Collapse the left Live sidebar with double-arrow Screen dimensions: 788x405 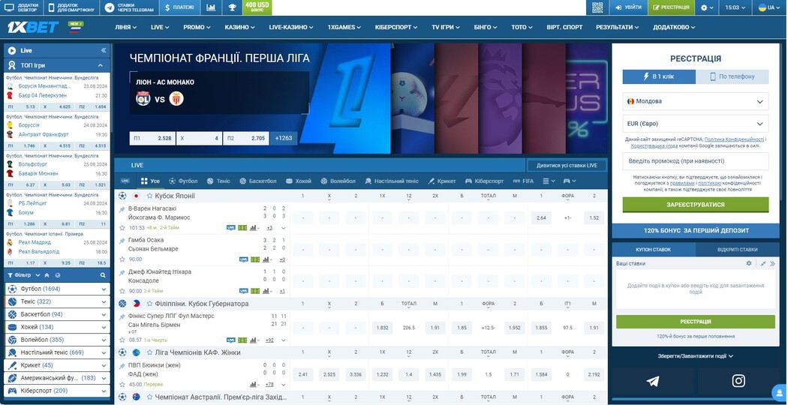tap(104, 50)
